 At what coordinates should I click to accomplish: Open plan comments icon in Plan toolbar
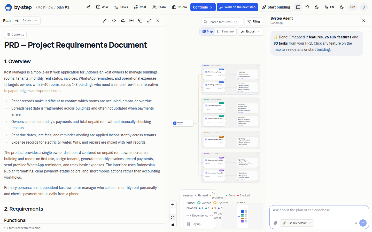(x=131, y=21)
